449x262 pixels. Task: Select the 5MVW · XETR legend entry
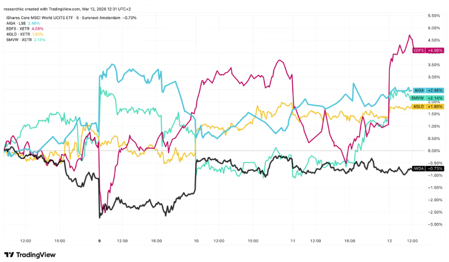coord(24,40)
